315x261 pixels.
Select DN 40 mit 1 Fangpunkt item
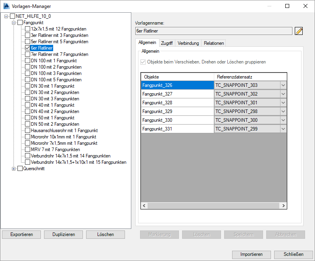click(x=52, y=105)
